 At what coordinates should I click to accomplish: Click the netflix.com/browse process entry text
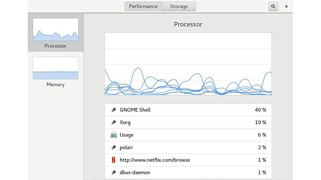coord(155,160)
